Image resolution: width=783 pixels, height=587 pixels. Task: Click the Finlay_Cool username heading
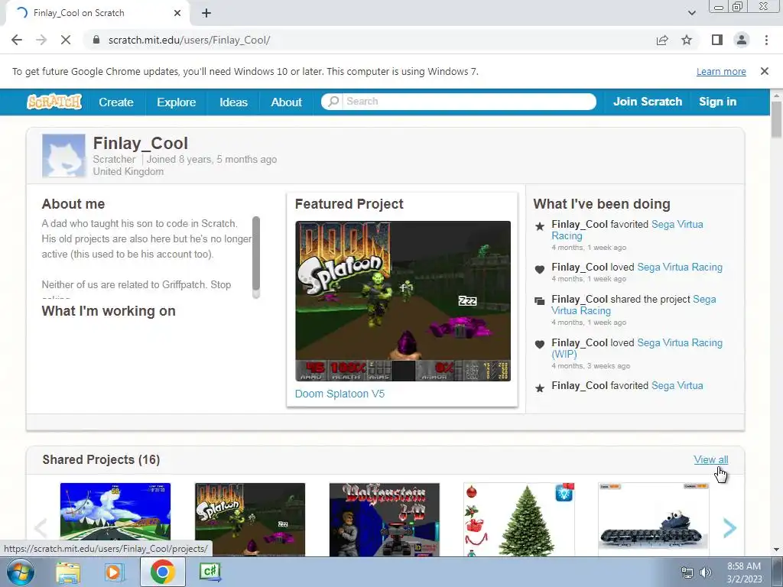click(x=141, y=143)
